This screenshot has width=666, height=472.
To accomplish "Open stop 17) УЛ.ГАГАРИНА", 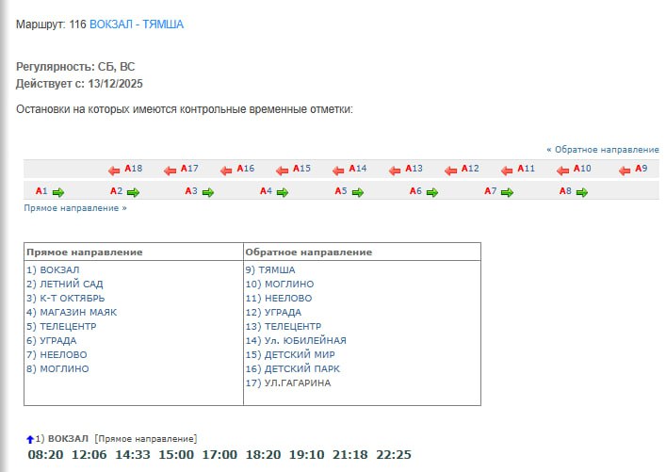I will (x=287, y=382).
